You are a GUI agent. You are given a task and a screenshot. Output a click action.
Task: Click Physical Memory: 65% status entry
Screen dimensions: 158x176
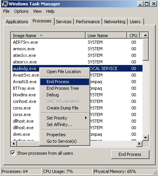(125, 171)
